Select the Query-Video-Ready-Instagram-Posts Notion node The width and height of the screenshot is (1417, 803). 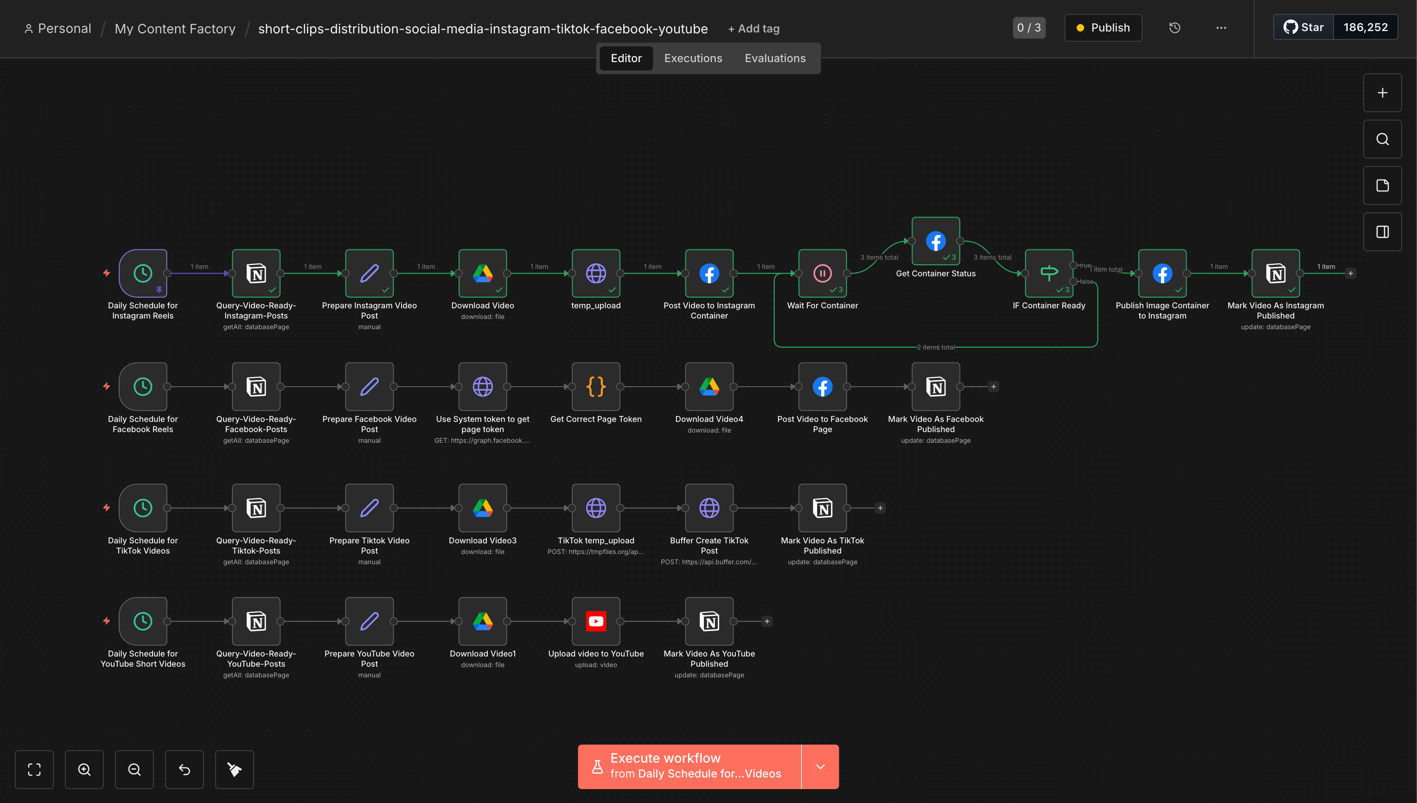pos(256,273)
